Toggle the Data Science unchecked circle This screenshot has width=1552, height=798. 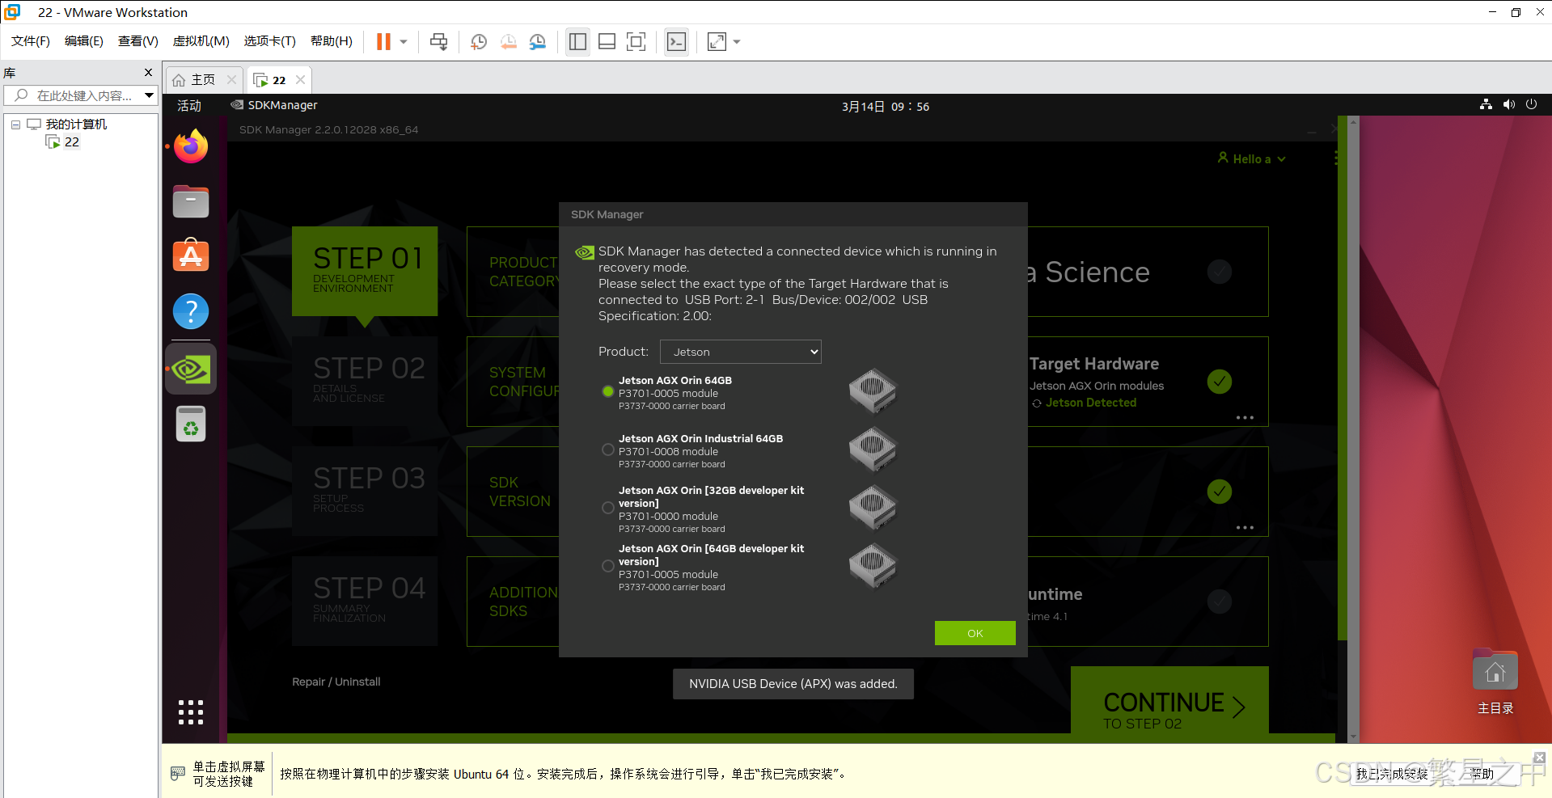pos(1220,272)
